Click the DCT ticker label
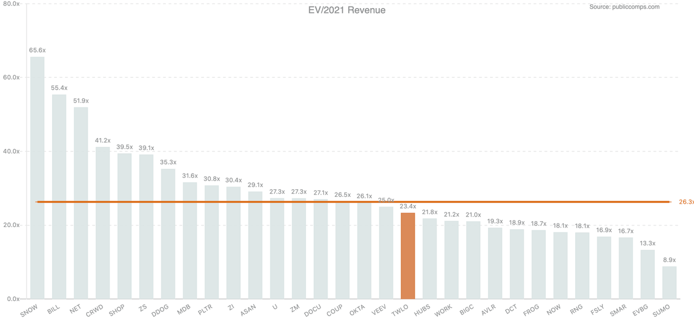 (511, 309)
